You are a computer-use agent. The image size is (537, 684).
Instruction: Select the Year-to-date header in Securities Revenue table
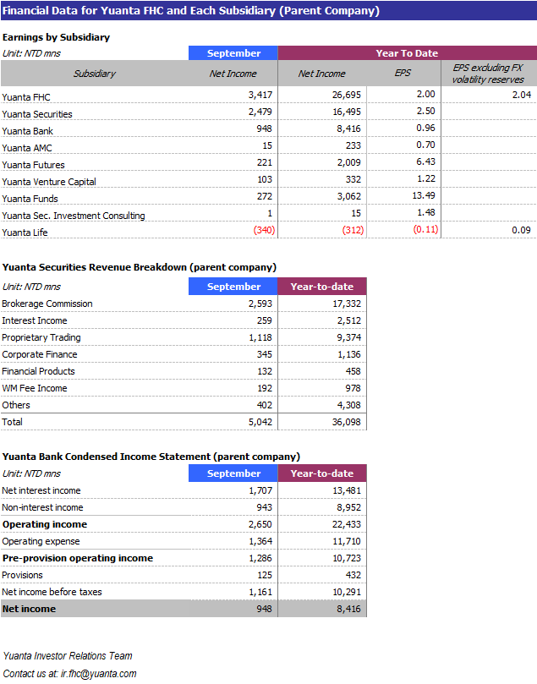tap(321, 287)
